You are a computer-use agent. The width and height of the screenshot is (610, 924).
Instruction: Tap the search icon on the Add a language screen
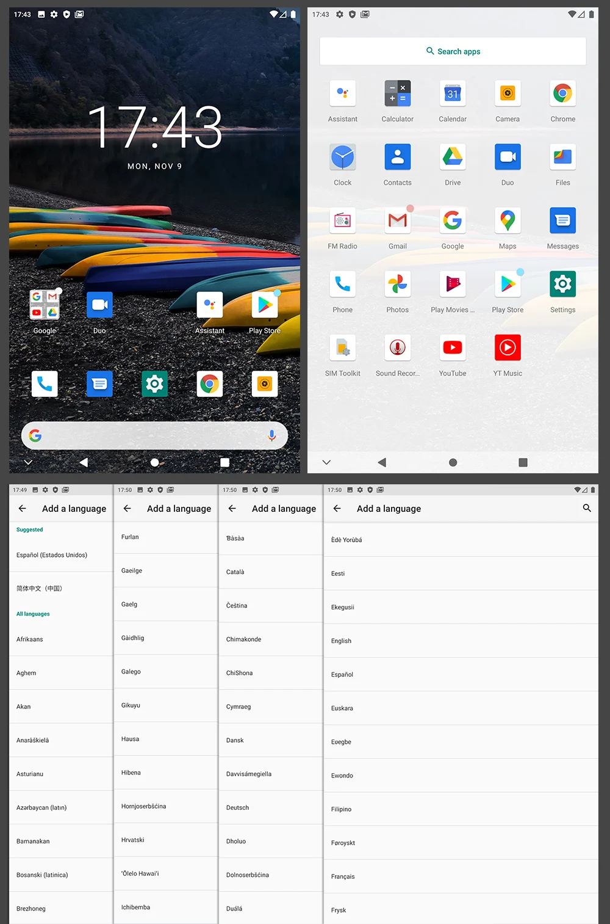pos(587,508)
